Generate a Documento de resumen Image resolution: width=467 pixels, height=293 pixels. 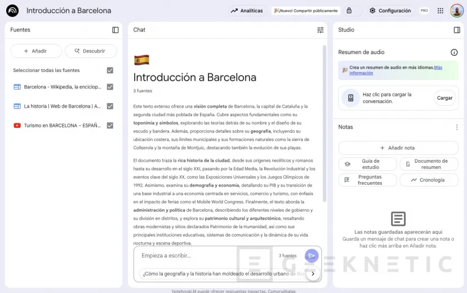click(429, 164)
